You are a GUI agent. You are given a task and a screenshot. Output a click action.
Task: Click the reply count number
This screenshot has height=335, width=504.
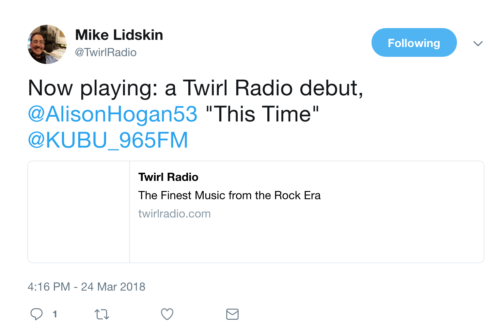55,314
